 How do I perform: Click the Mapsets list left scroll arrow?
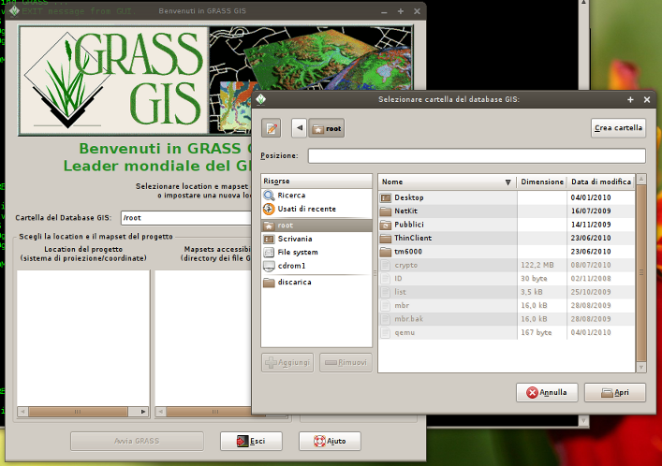tap(160, 412)
